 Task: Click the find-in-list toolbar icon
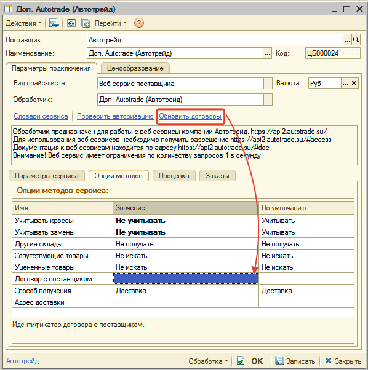pyautogui.click(x=54, y=23)
